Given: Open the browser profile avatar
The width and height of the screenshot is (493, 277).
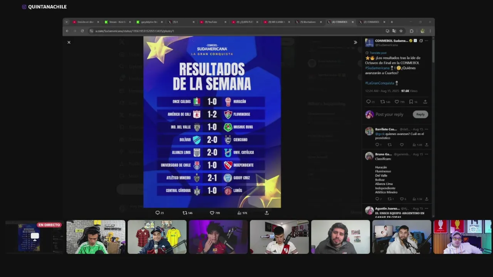Looking at the screenshot, I should pos(423,31).
